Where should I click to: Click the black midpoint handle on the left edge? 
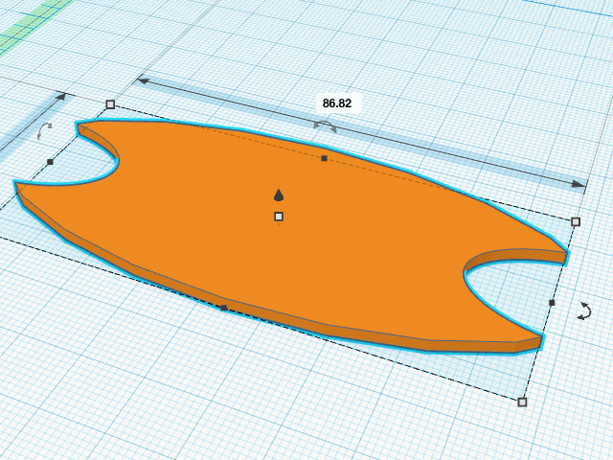50,162
